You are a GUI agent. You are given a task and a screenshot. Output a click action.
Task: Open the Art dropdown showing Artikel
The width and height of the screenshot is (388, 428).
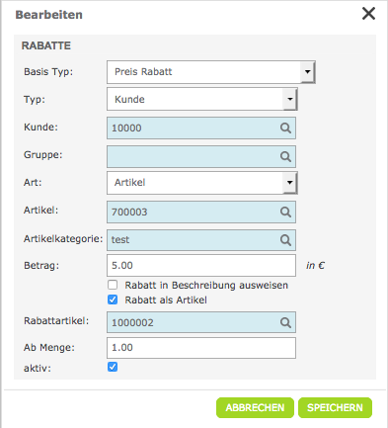202,183
